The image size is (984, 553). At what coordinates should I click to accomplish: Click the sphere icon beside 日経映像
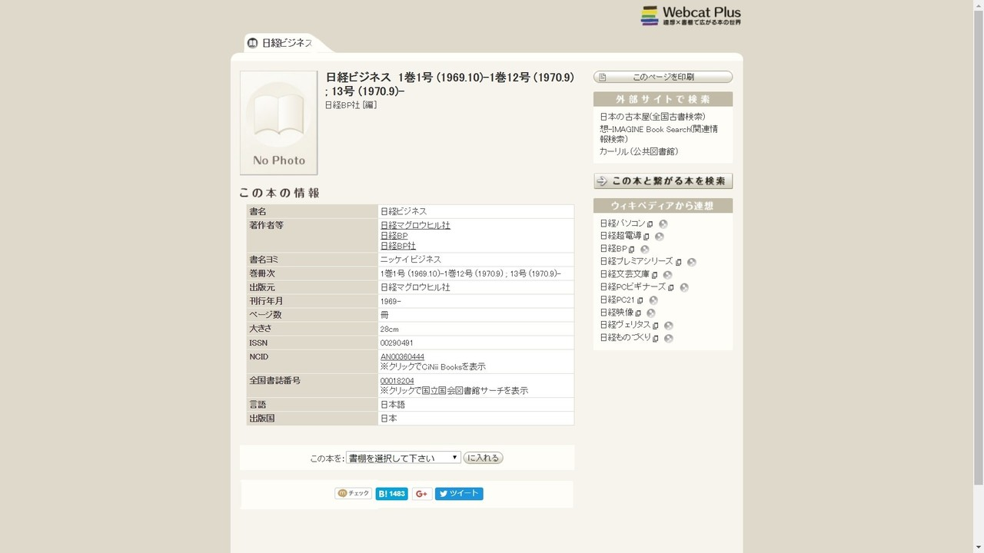coord(650,313)
